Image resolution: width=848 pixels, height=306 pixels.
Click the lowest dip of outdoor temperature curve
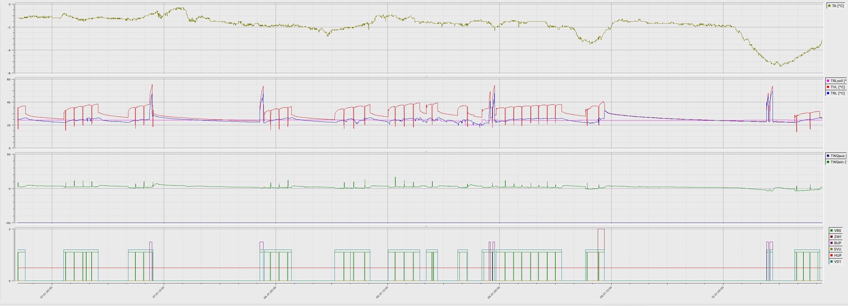pyautogui.click(x=780, y=65)
